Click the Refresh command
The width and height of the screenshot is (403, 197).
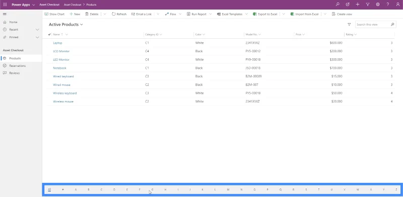pos(119,14)
